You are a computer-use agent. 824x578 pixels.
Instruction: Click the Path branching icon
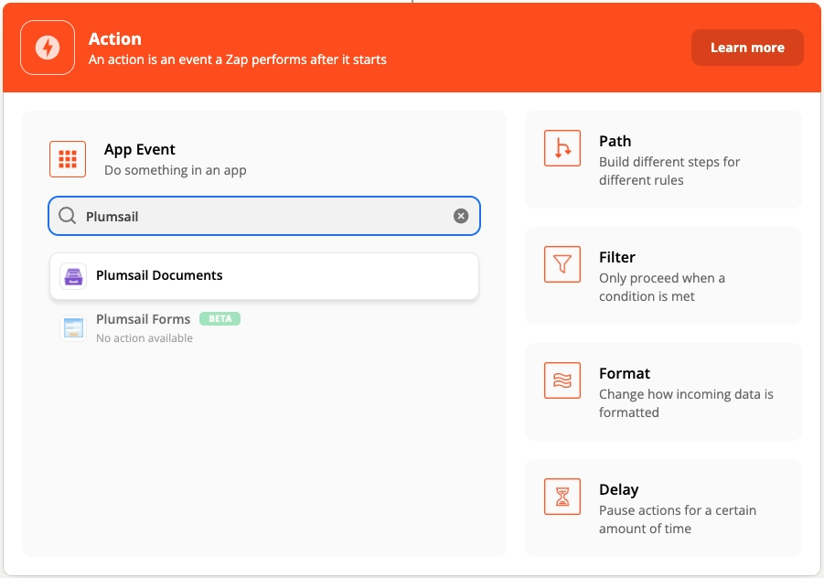pos(562,148)
